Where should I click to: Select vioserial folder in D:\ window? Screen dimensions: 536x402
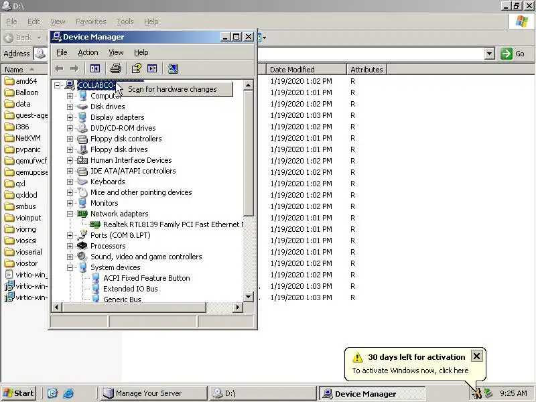pyautogui.click(x=23, y=253)
